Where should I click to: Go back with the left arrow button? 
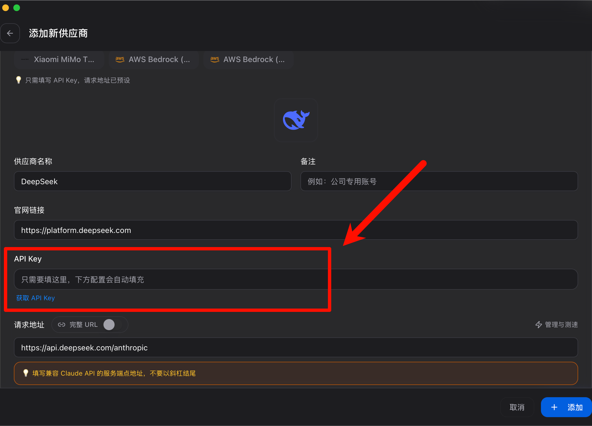10,33
